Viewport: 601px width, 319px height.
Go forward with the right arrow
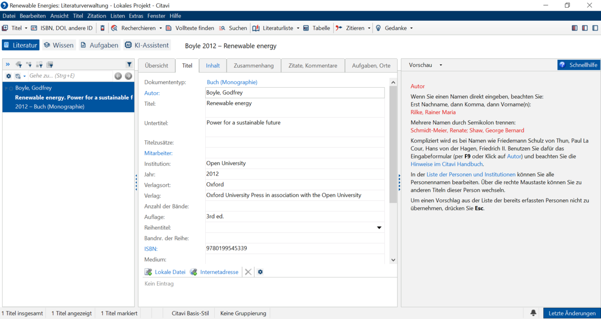(128, 76)
